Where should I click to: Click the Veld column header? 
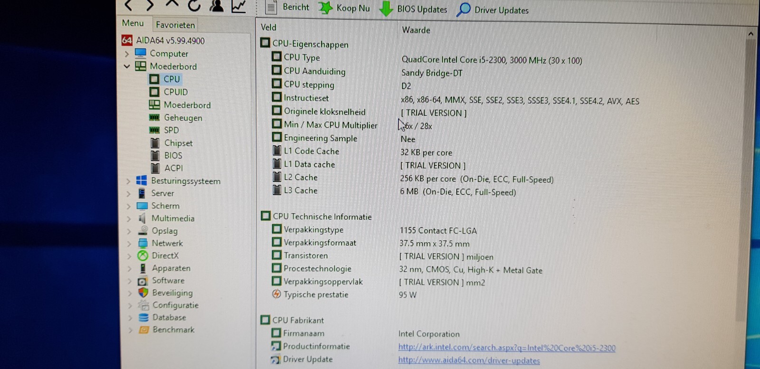(x=268, y=28)
